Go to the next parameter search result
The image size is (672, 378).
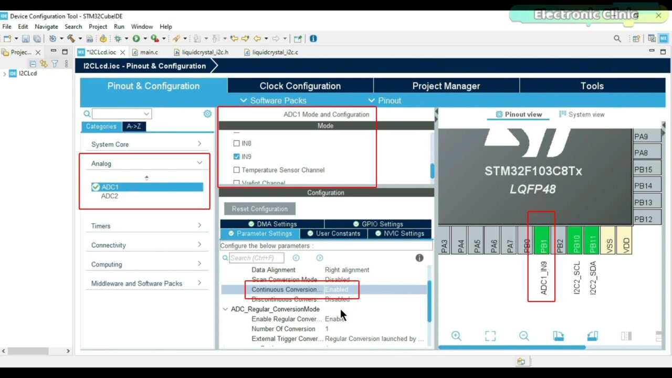pyautogui.click(x=320, y=258)
